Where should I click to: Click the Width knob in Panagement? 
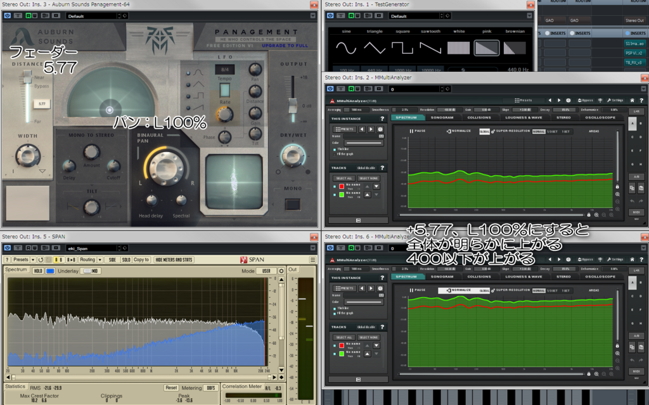point(28,156)
